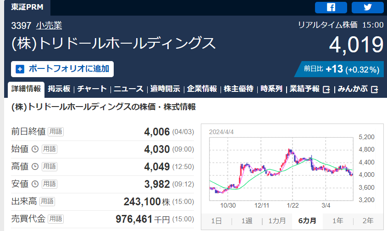Click external link icon next to みんかぶ
387x231 pixels.
(x=375, y=89)
